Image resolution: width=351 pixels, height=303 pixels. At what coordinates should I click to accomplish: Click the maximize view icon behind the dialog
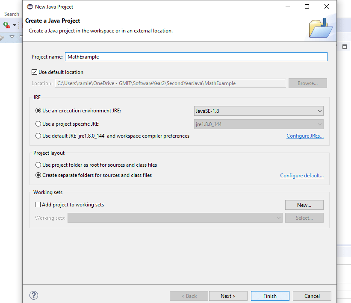point(345,46)
